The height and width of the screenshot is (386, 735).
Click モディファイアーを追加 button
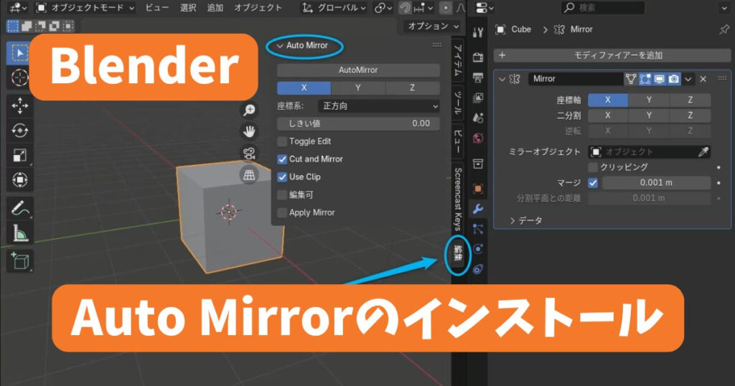(612, 56)
